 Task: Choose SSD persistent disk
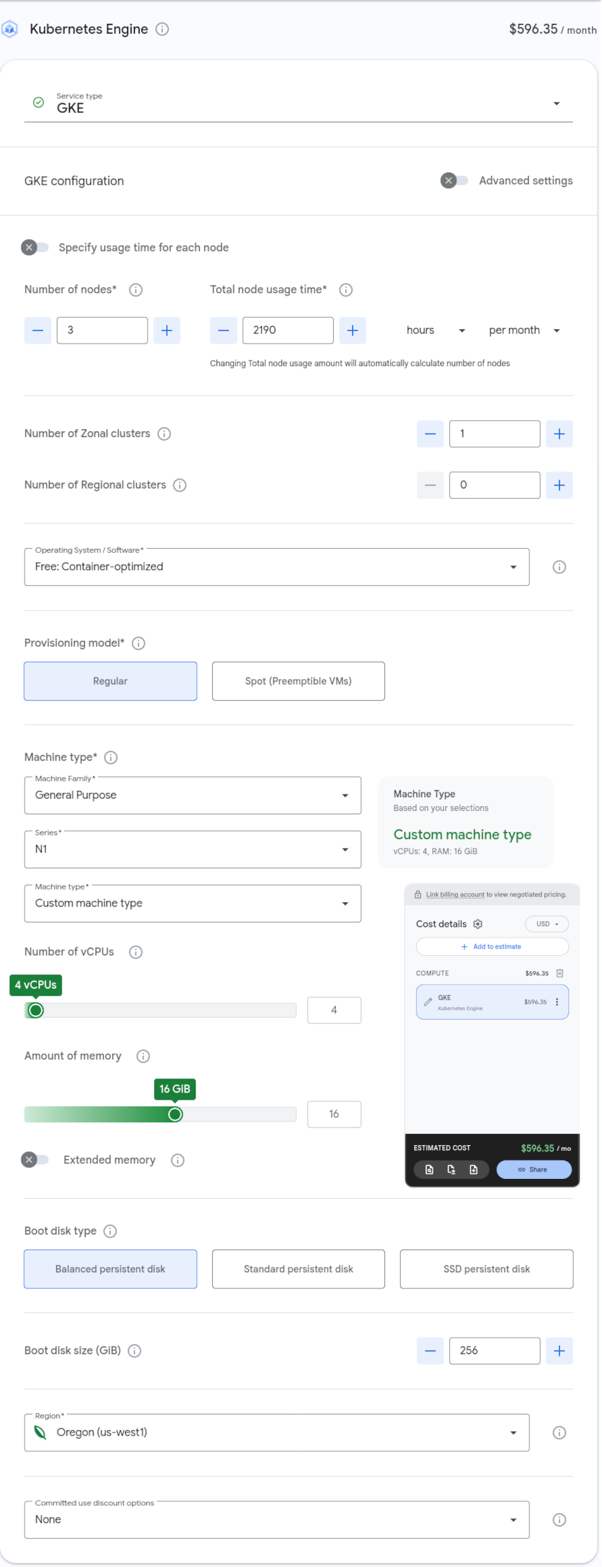coord(486,1270)
